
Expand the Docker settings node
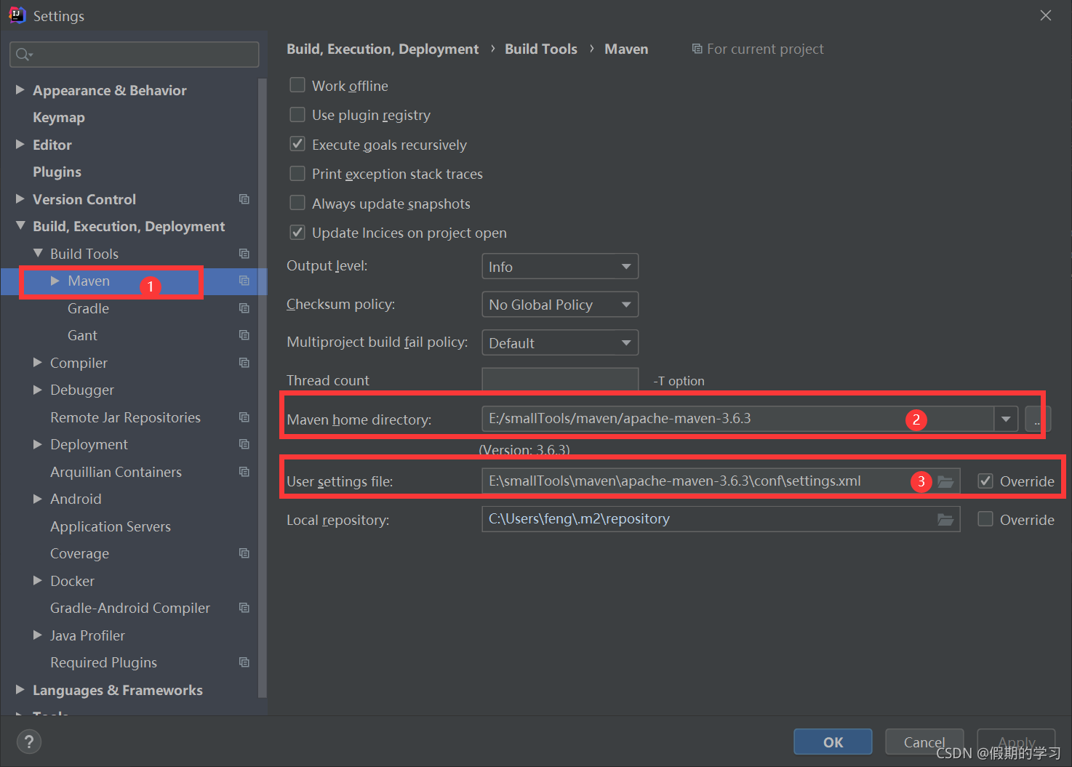38,580
